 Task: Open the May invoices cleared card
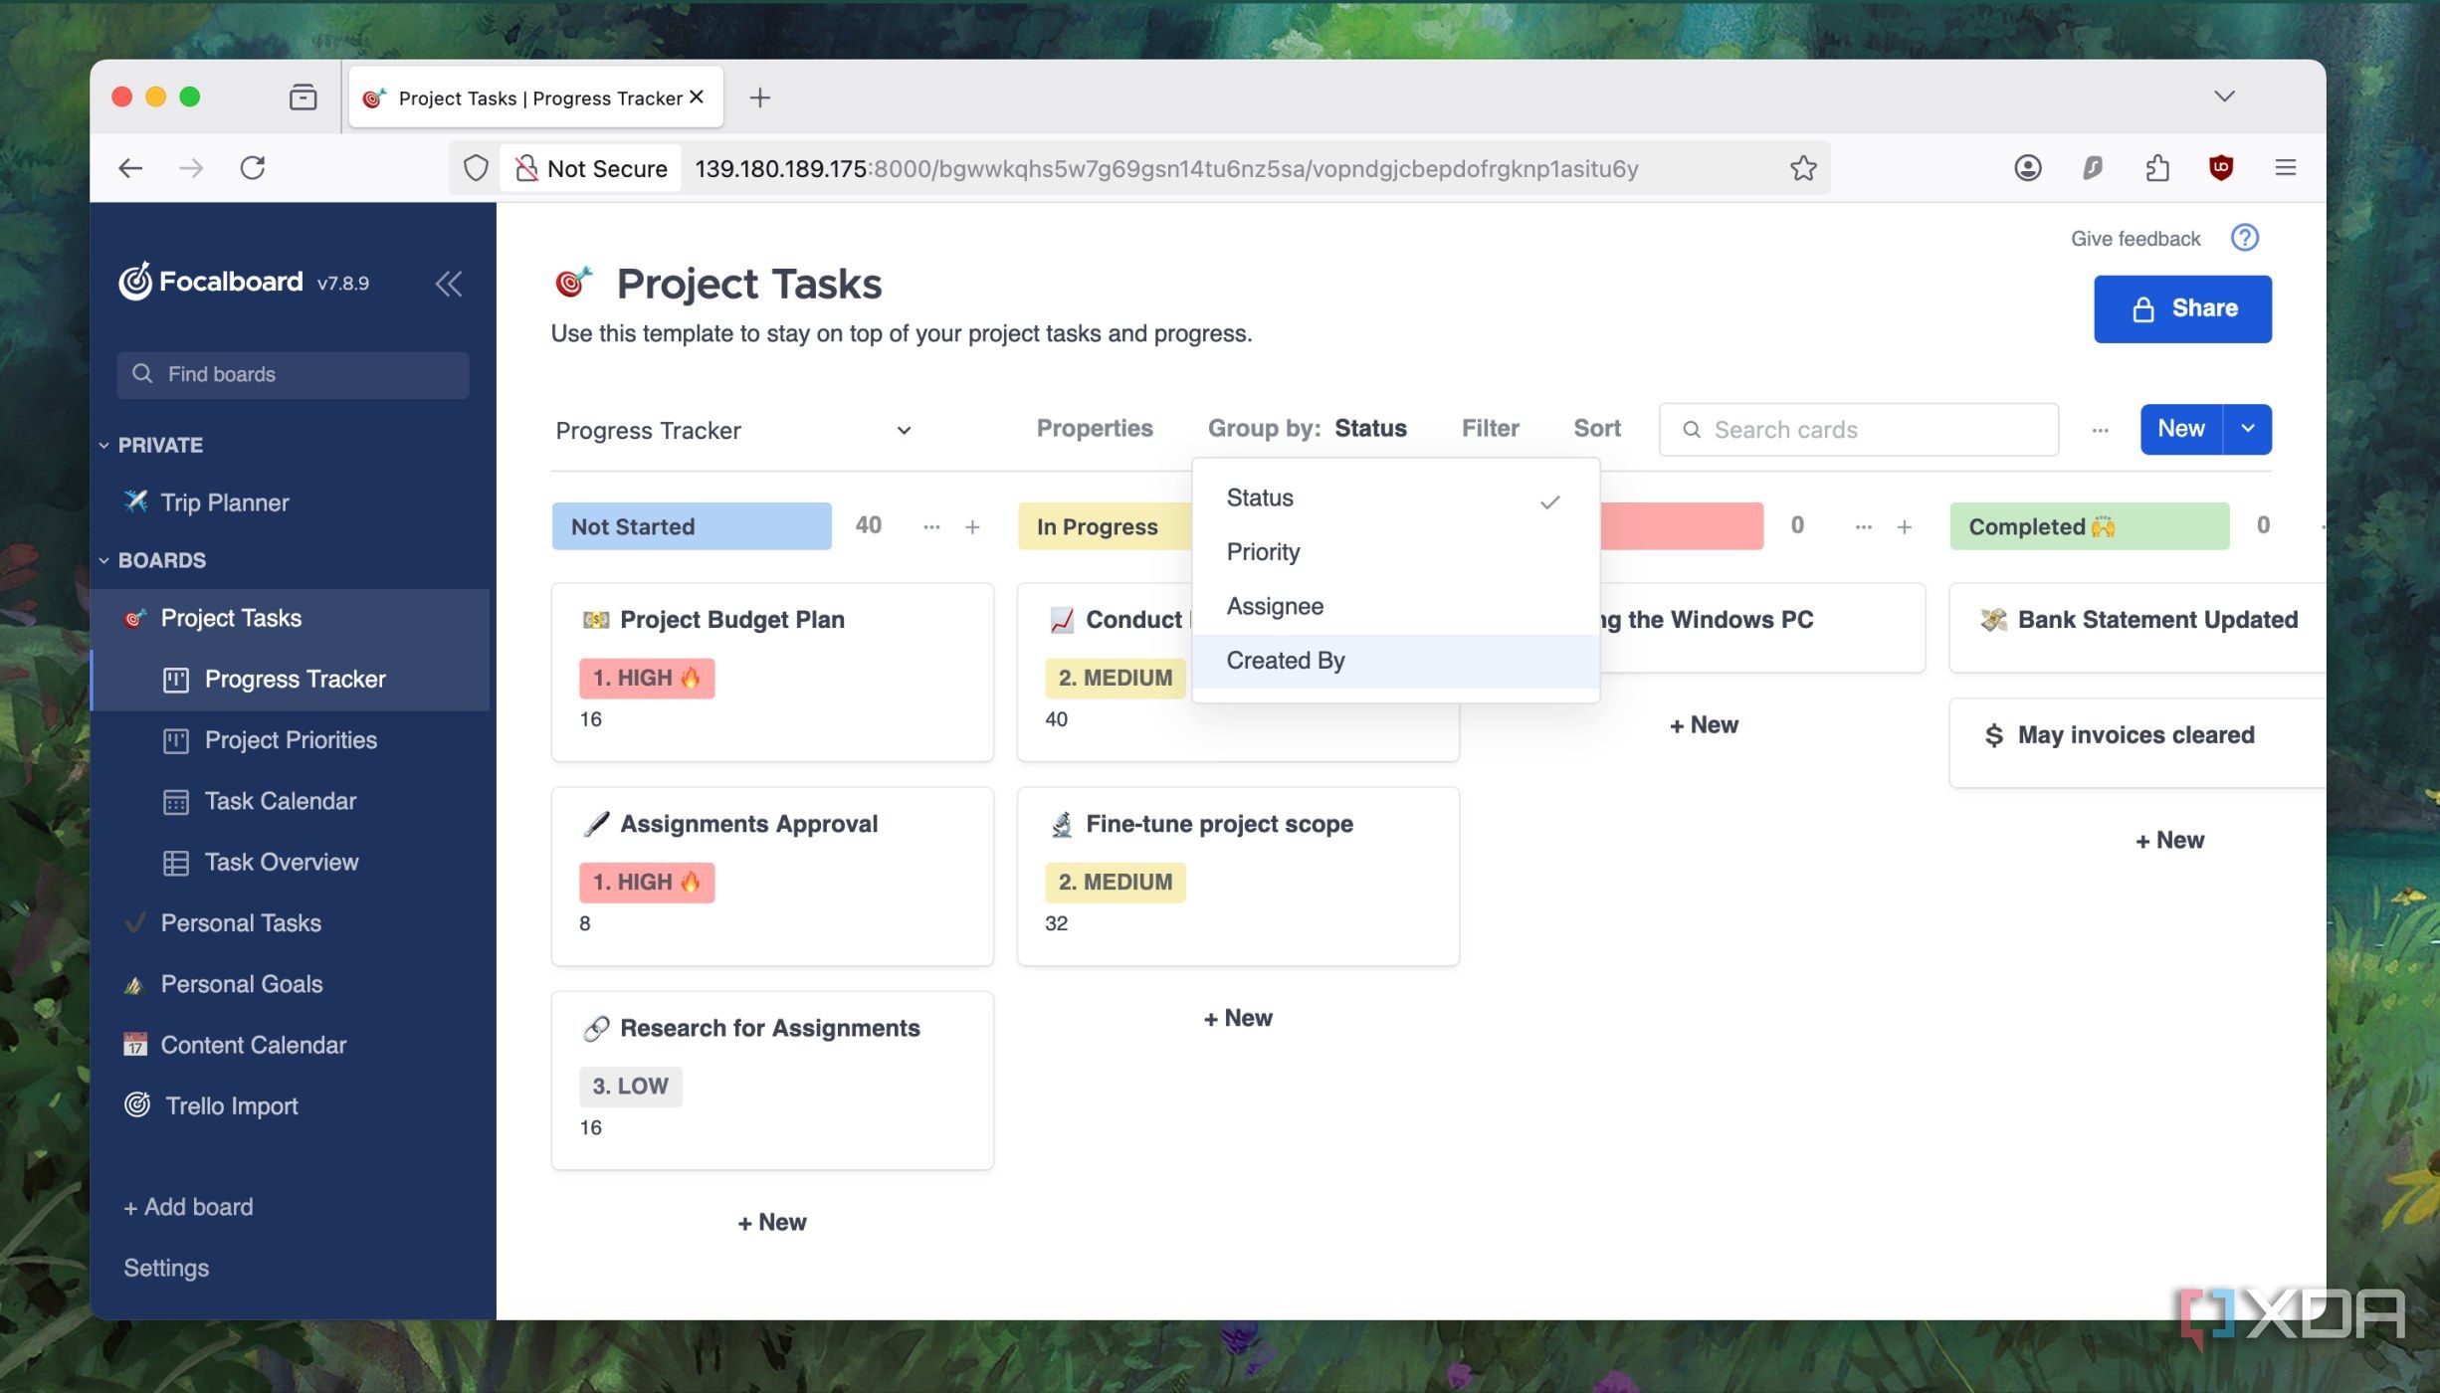[2137, 742]
